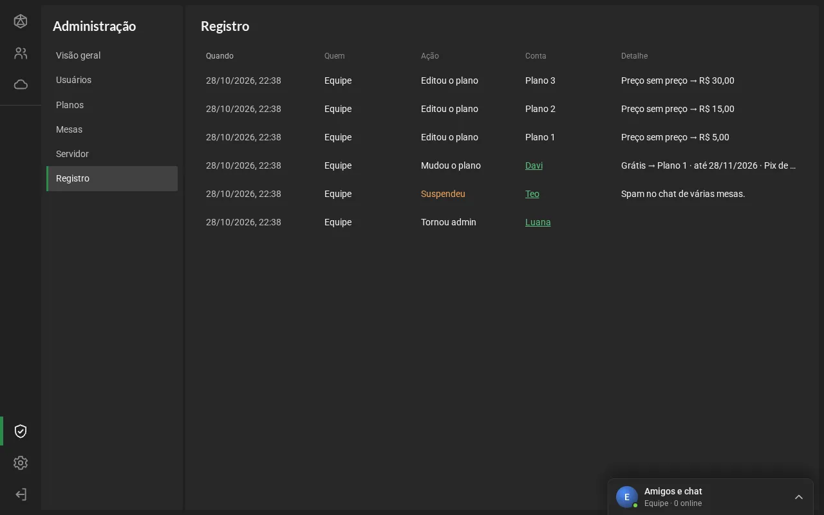Open the dice logo home icon
Image resolution: width=824 pixels, height=515 pixels.
(x=21, y=21)
